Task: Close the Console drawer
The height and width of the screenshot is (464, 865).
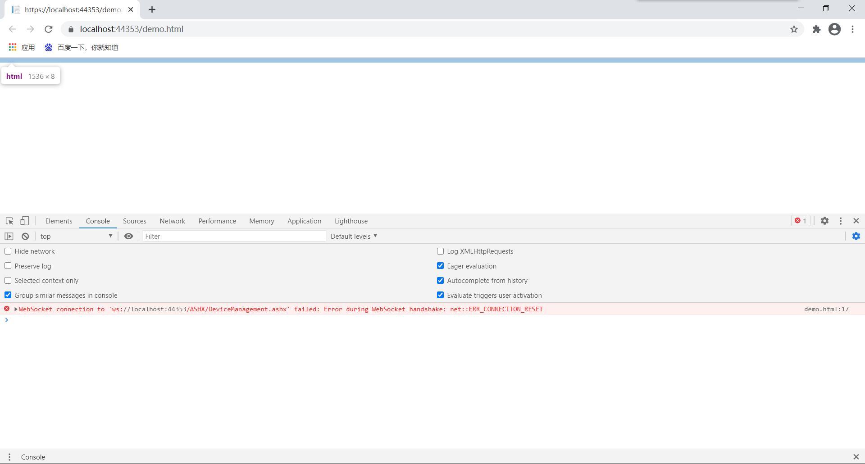Action: (x=856, y=457)
